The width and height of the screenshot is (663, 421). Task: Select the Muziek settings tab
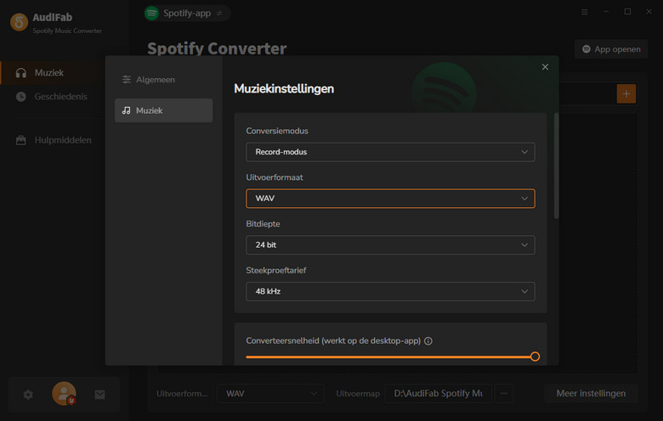coord(163,110)
